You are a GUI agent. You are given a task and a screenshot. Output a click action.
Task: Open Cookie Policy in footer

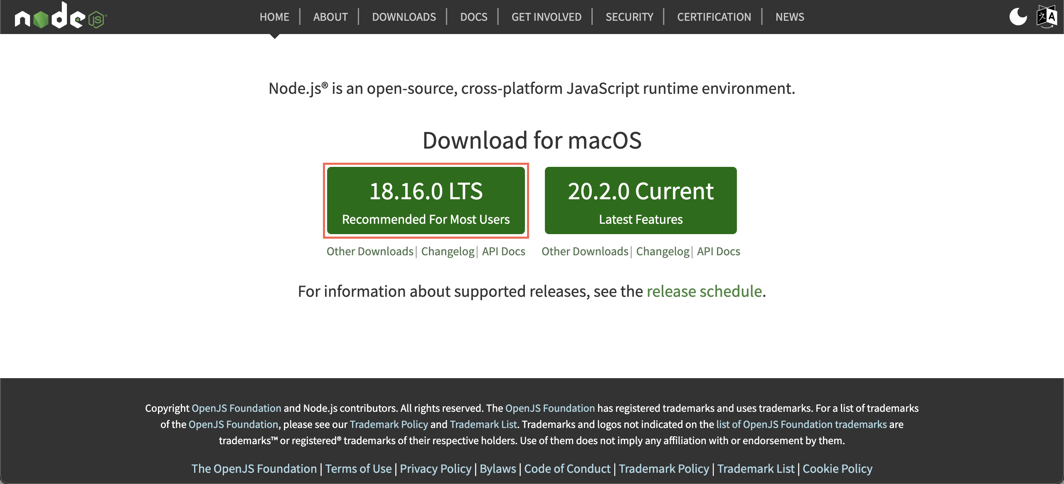tap(837, 469)
